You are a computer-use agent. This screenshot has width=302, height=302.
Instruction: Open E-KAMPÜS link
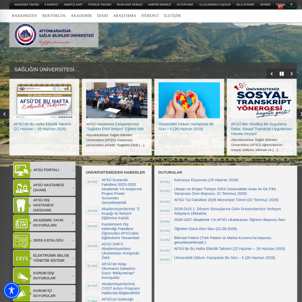point(51,5)
